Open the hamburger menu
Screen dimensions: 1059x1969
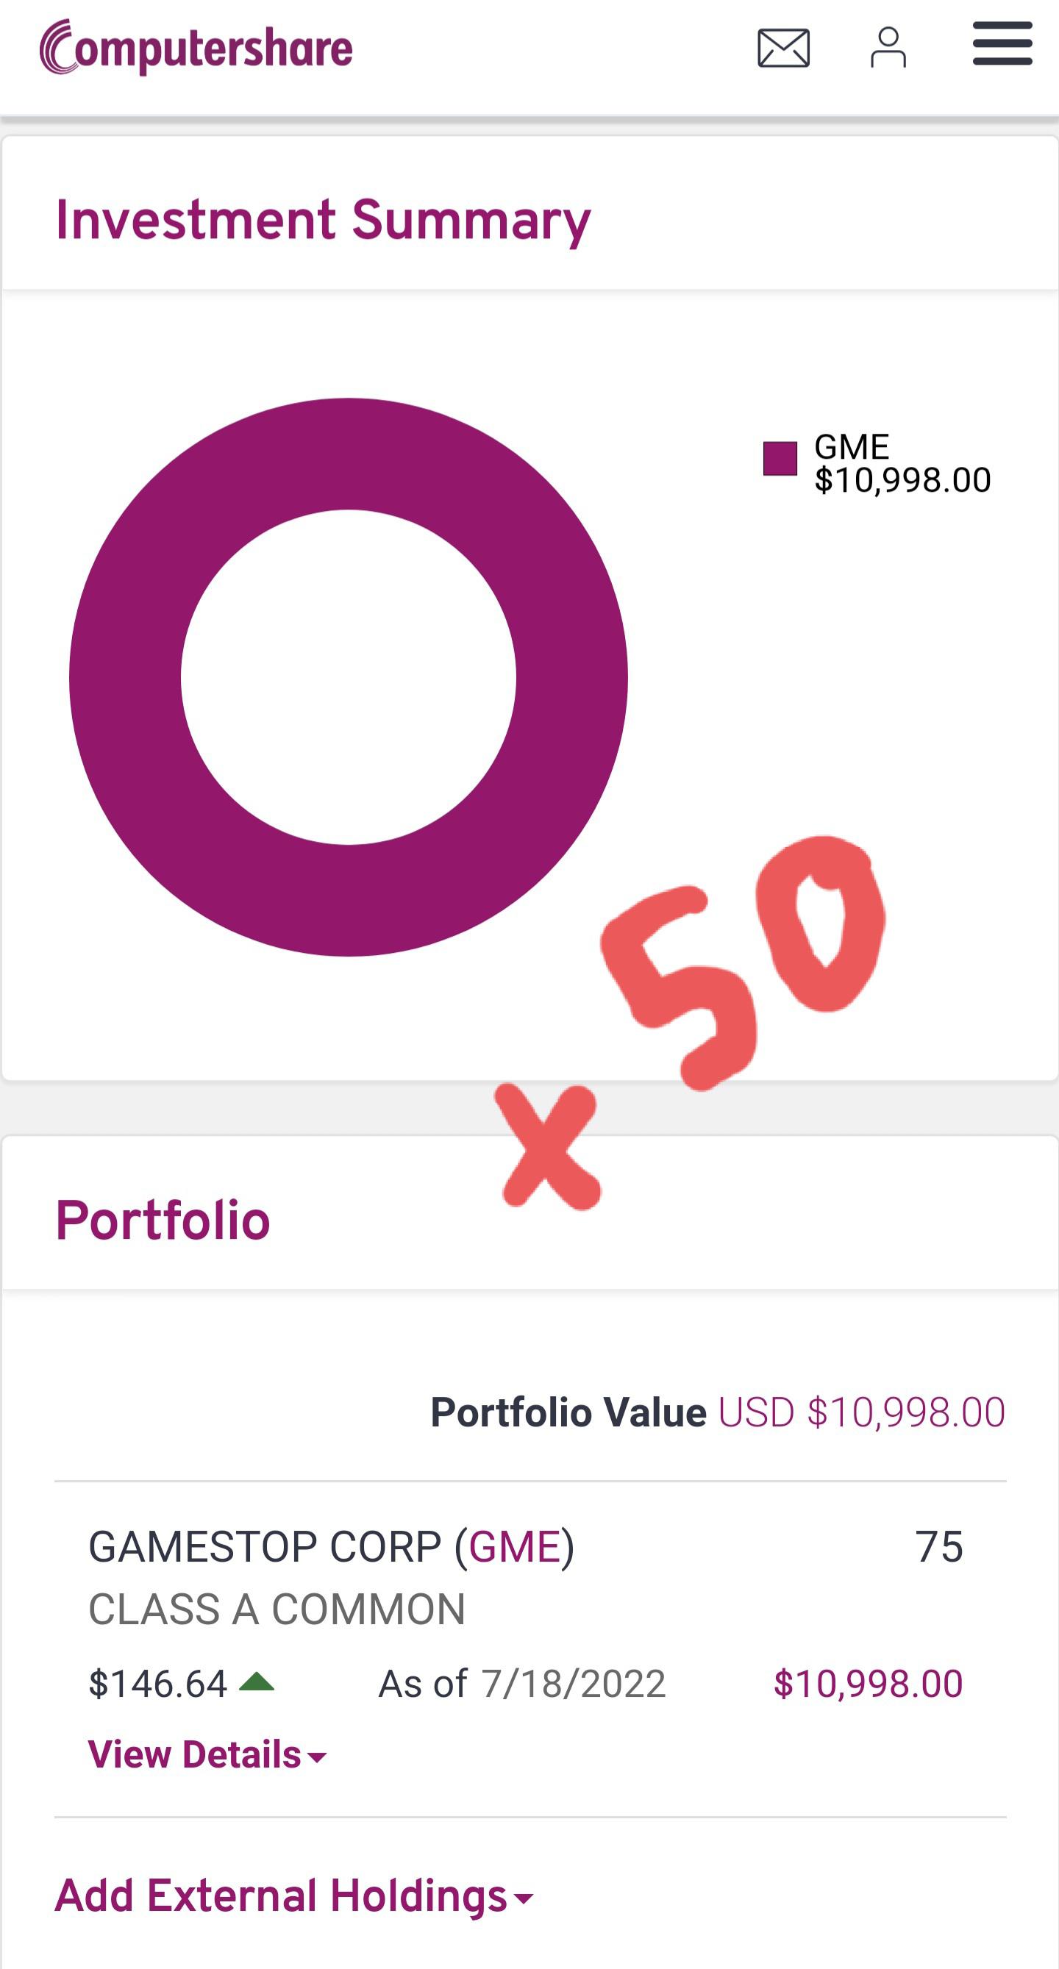1002,44
